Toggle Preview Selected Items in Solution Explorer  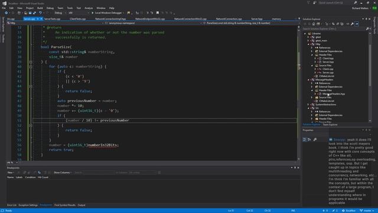click(x=357, y=24)
